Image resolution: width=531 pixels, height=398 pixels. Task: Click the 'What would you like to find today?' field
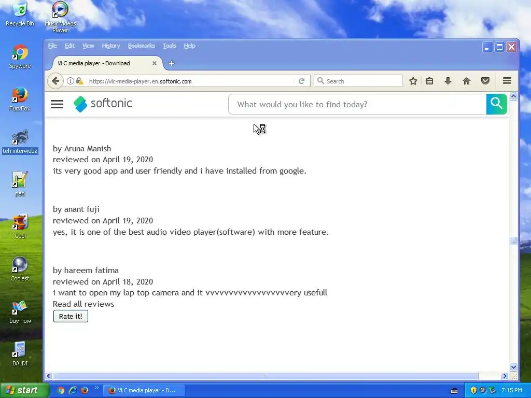[x=358, y=104]
